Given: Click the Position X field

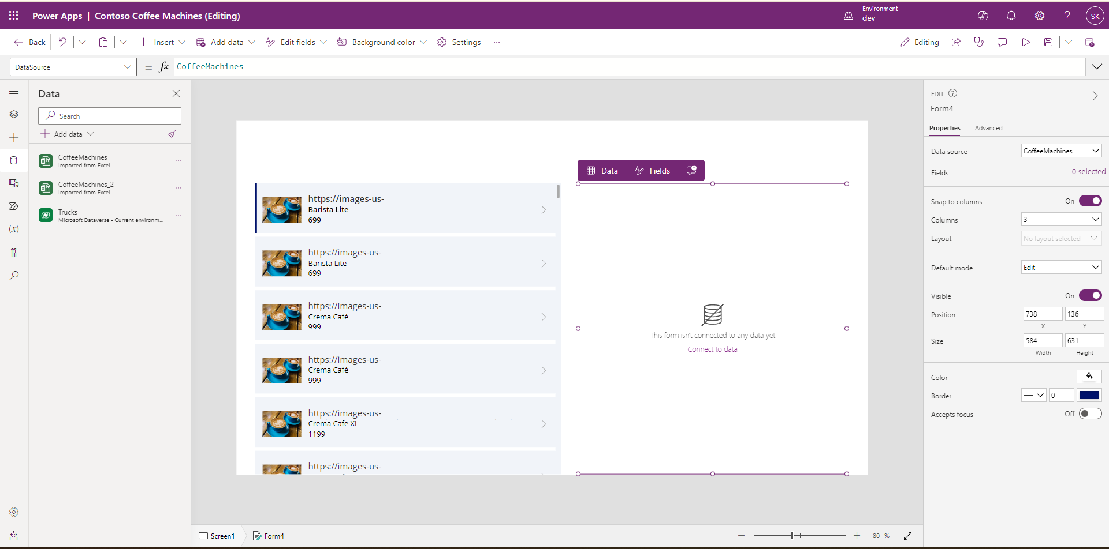Looking at the screenshot, I should point(1043,314).
